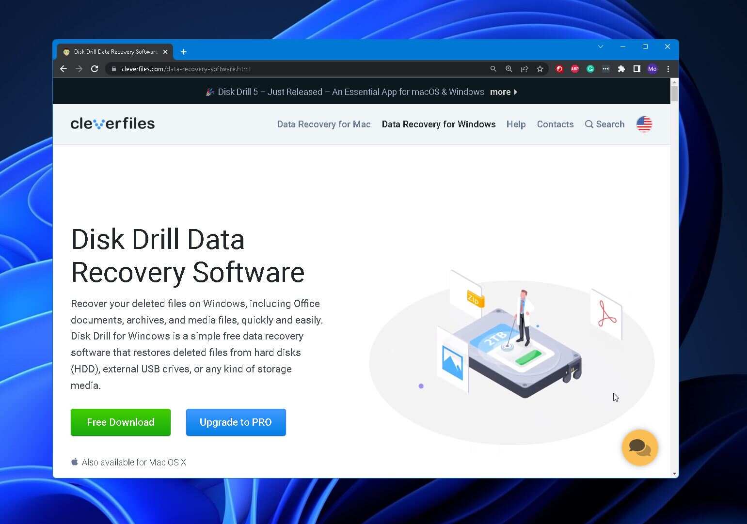Viewport: 747px width, 524px height.
Task: Open the Contacts page
Action: click(x=555, y=124)
